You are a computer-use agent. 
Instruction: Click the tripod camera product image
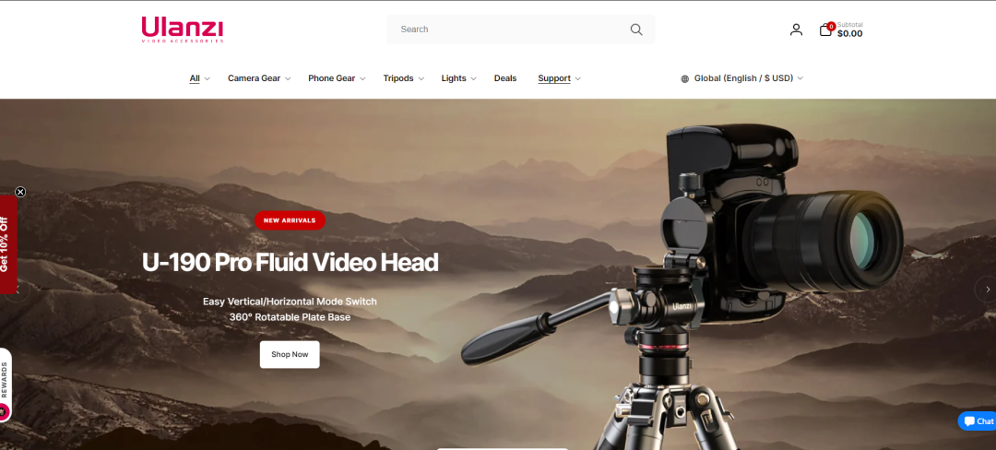coord(682,286)
